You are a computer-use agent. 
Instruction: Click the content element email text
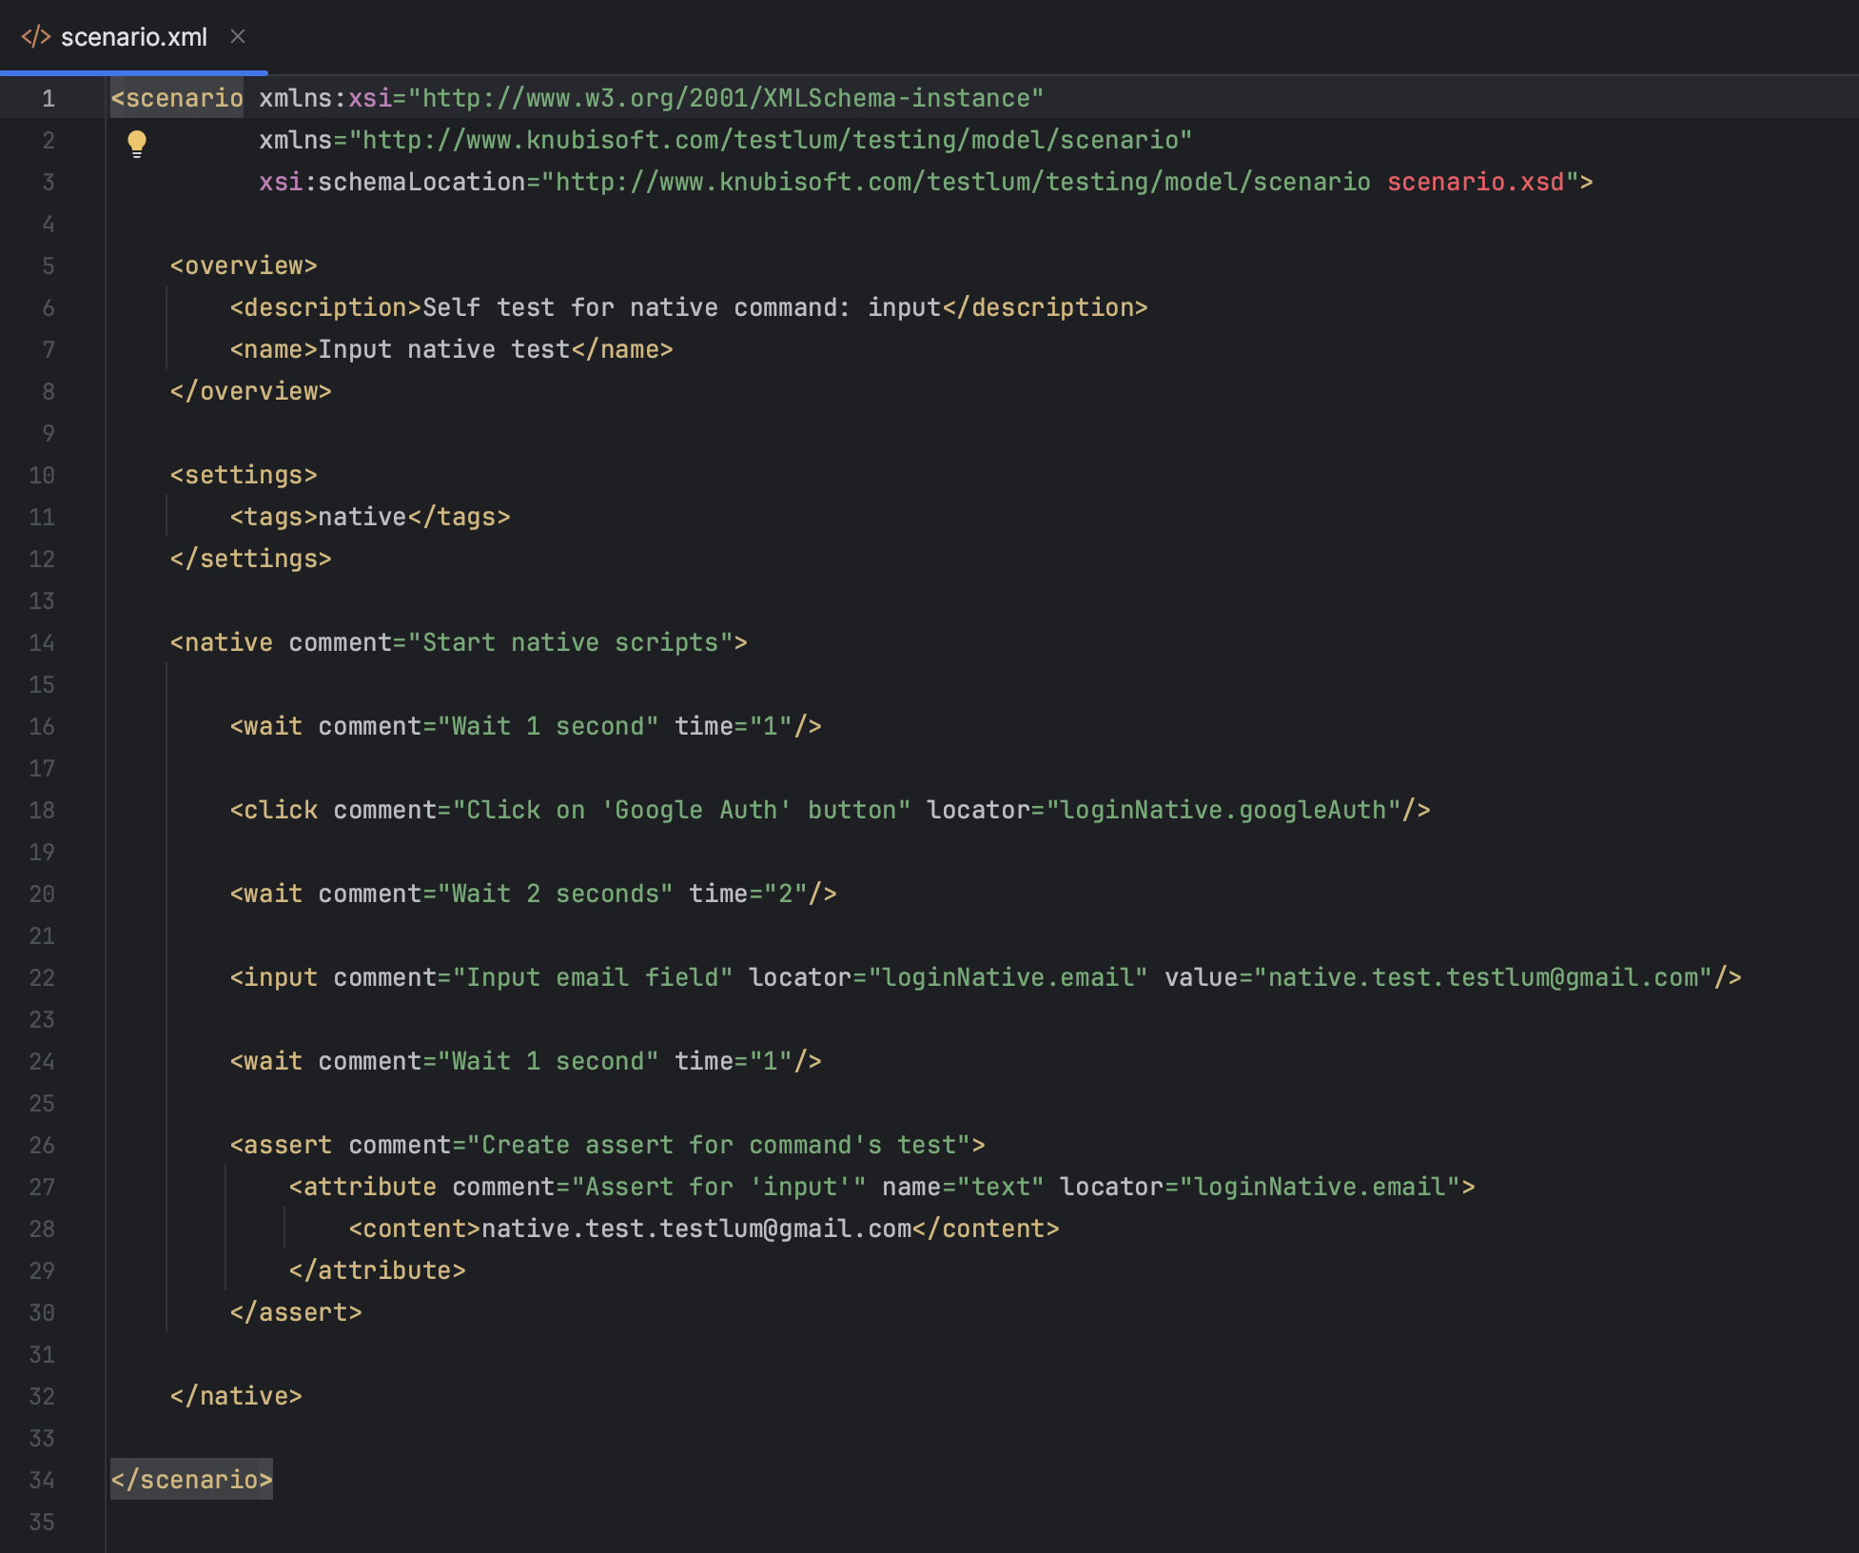tap(696, 1229)
